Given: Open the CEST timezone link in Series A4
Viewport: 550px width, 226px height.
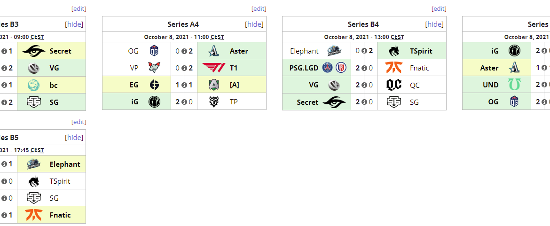Looking at the screenshot, I should 217,37.
